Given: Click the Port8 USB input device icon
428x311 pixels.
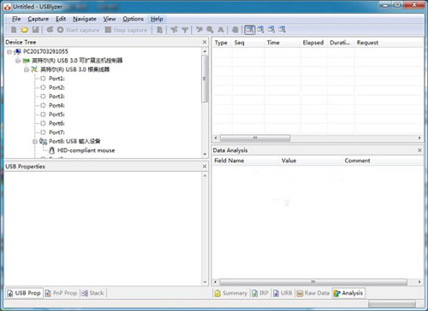Looking at the screenshot, I should [x=43, y=141].
